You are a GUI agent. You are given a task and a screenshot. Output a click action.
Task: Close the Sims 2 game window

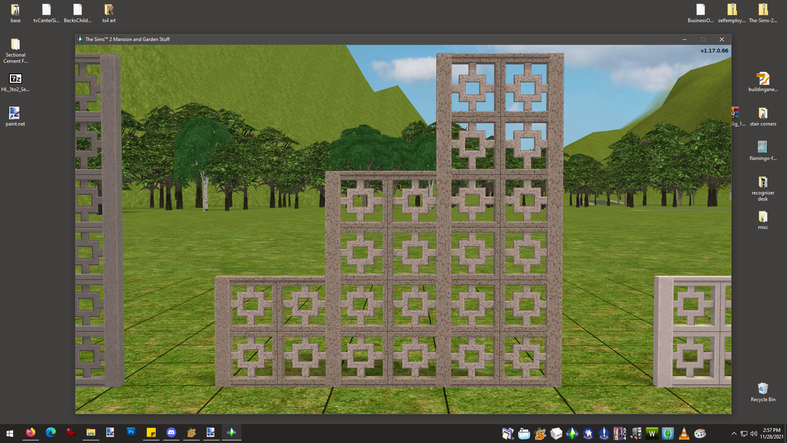pos(722,39)
